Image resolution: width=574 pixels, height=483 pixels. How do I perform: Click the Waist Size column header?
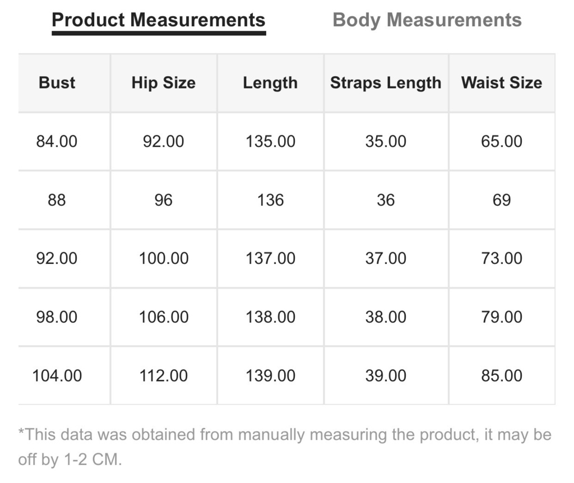click(x=502, y=83)
